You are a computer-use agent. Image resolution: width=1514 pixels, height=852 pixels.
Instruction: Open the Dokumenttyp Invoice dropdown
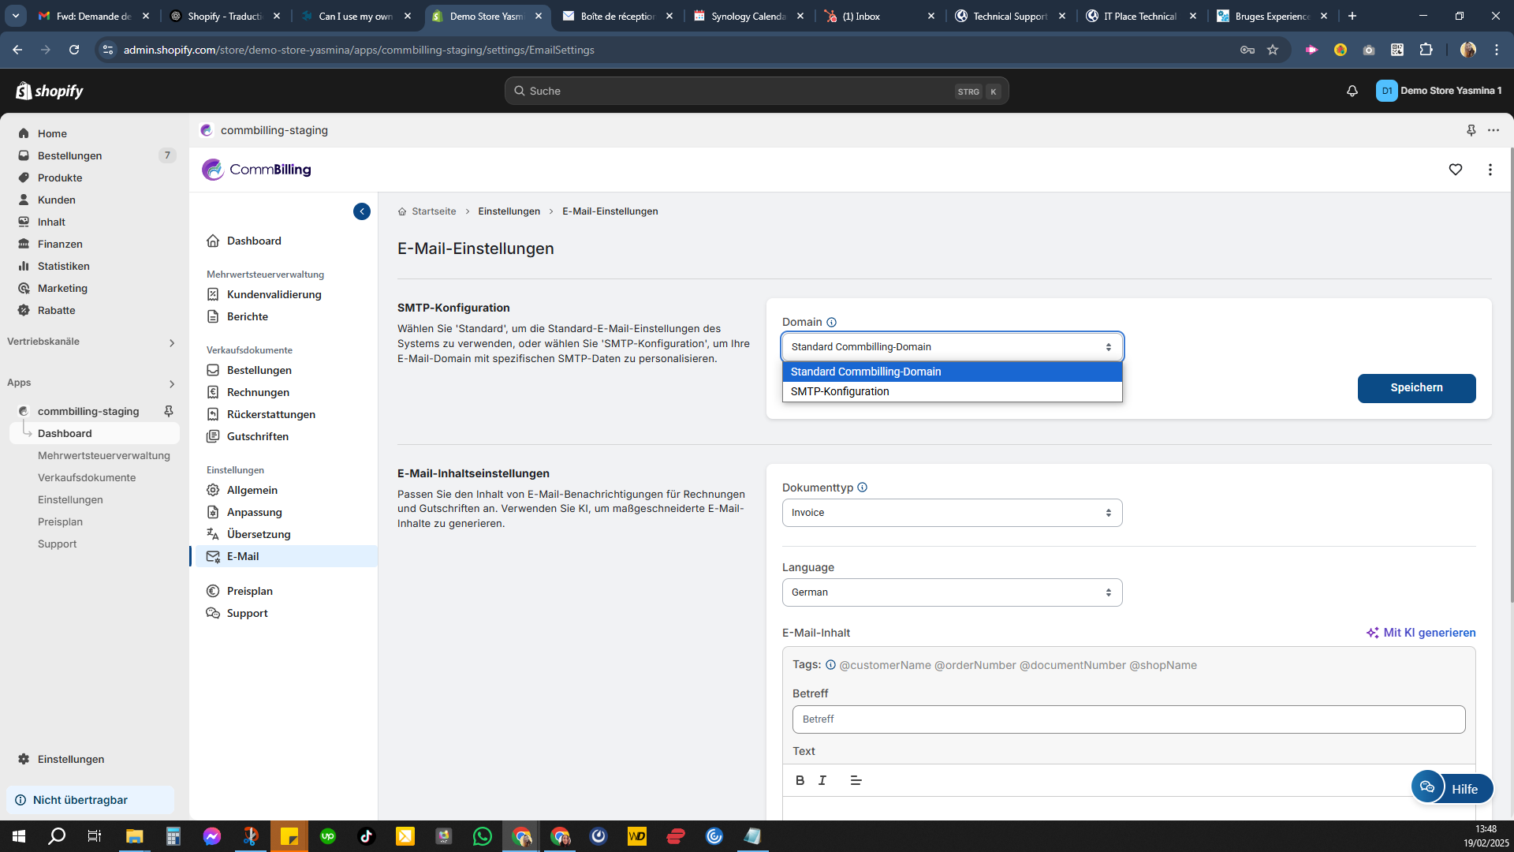click(x=952, y=513)
